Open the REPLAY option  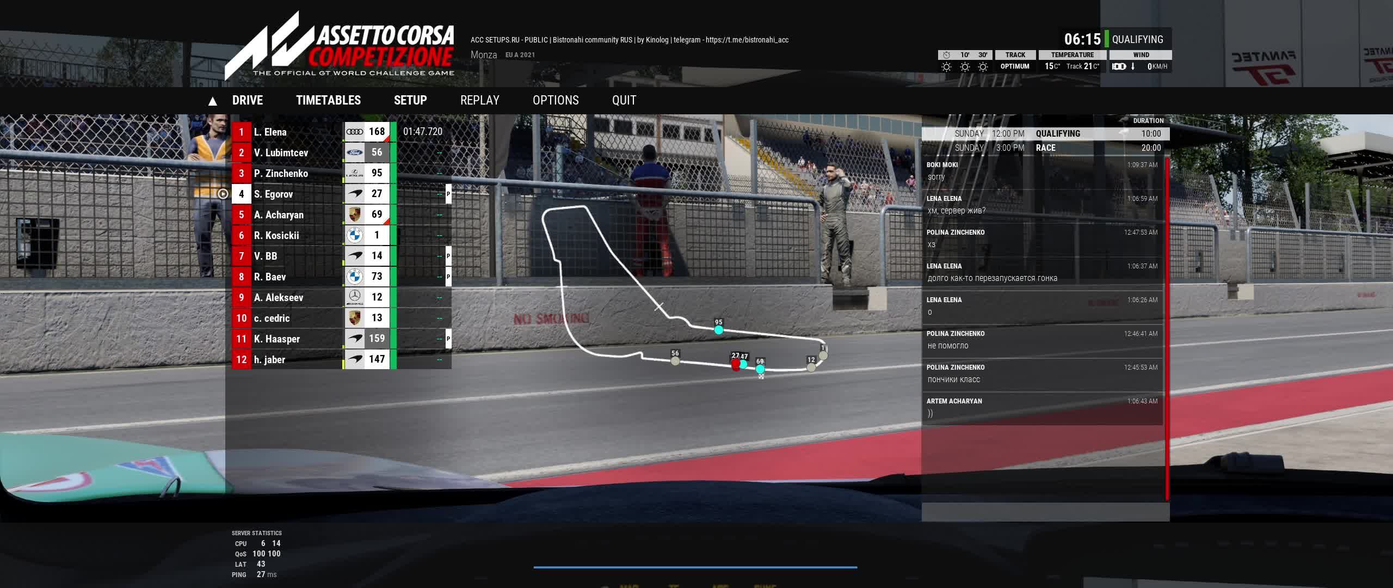coord(479,100)
